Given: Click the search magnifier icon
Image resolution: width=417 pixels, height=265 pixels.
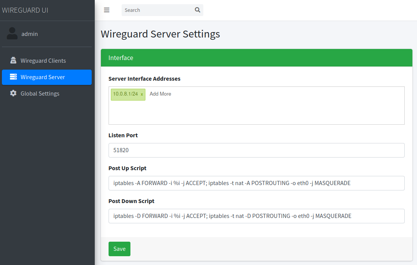Looking at the screenshot, I should coord(198,10).
